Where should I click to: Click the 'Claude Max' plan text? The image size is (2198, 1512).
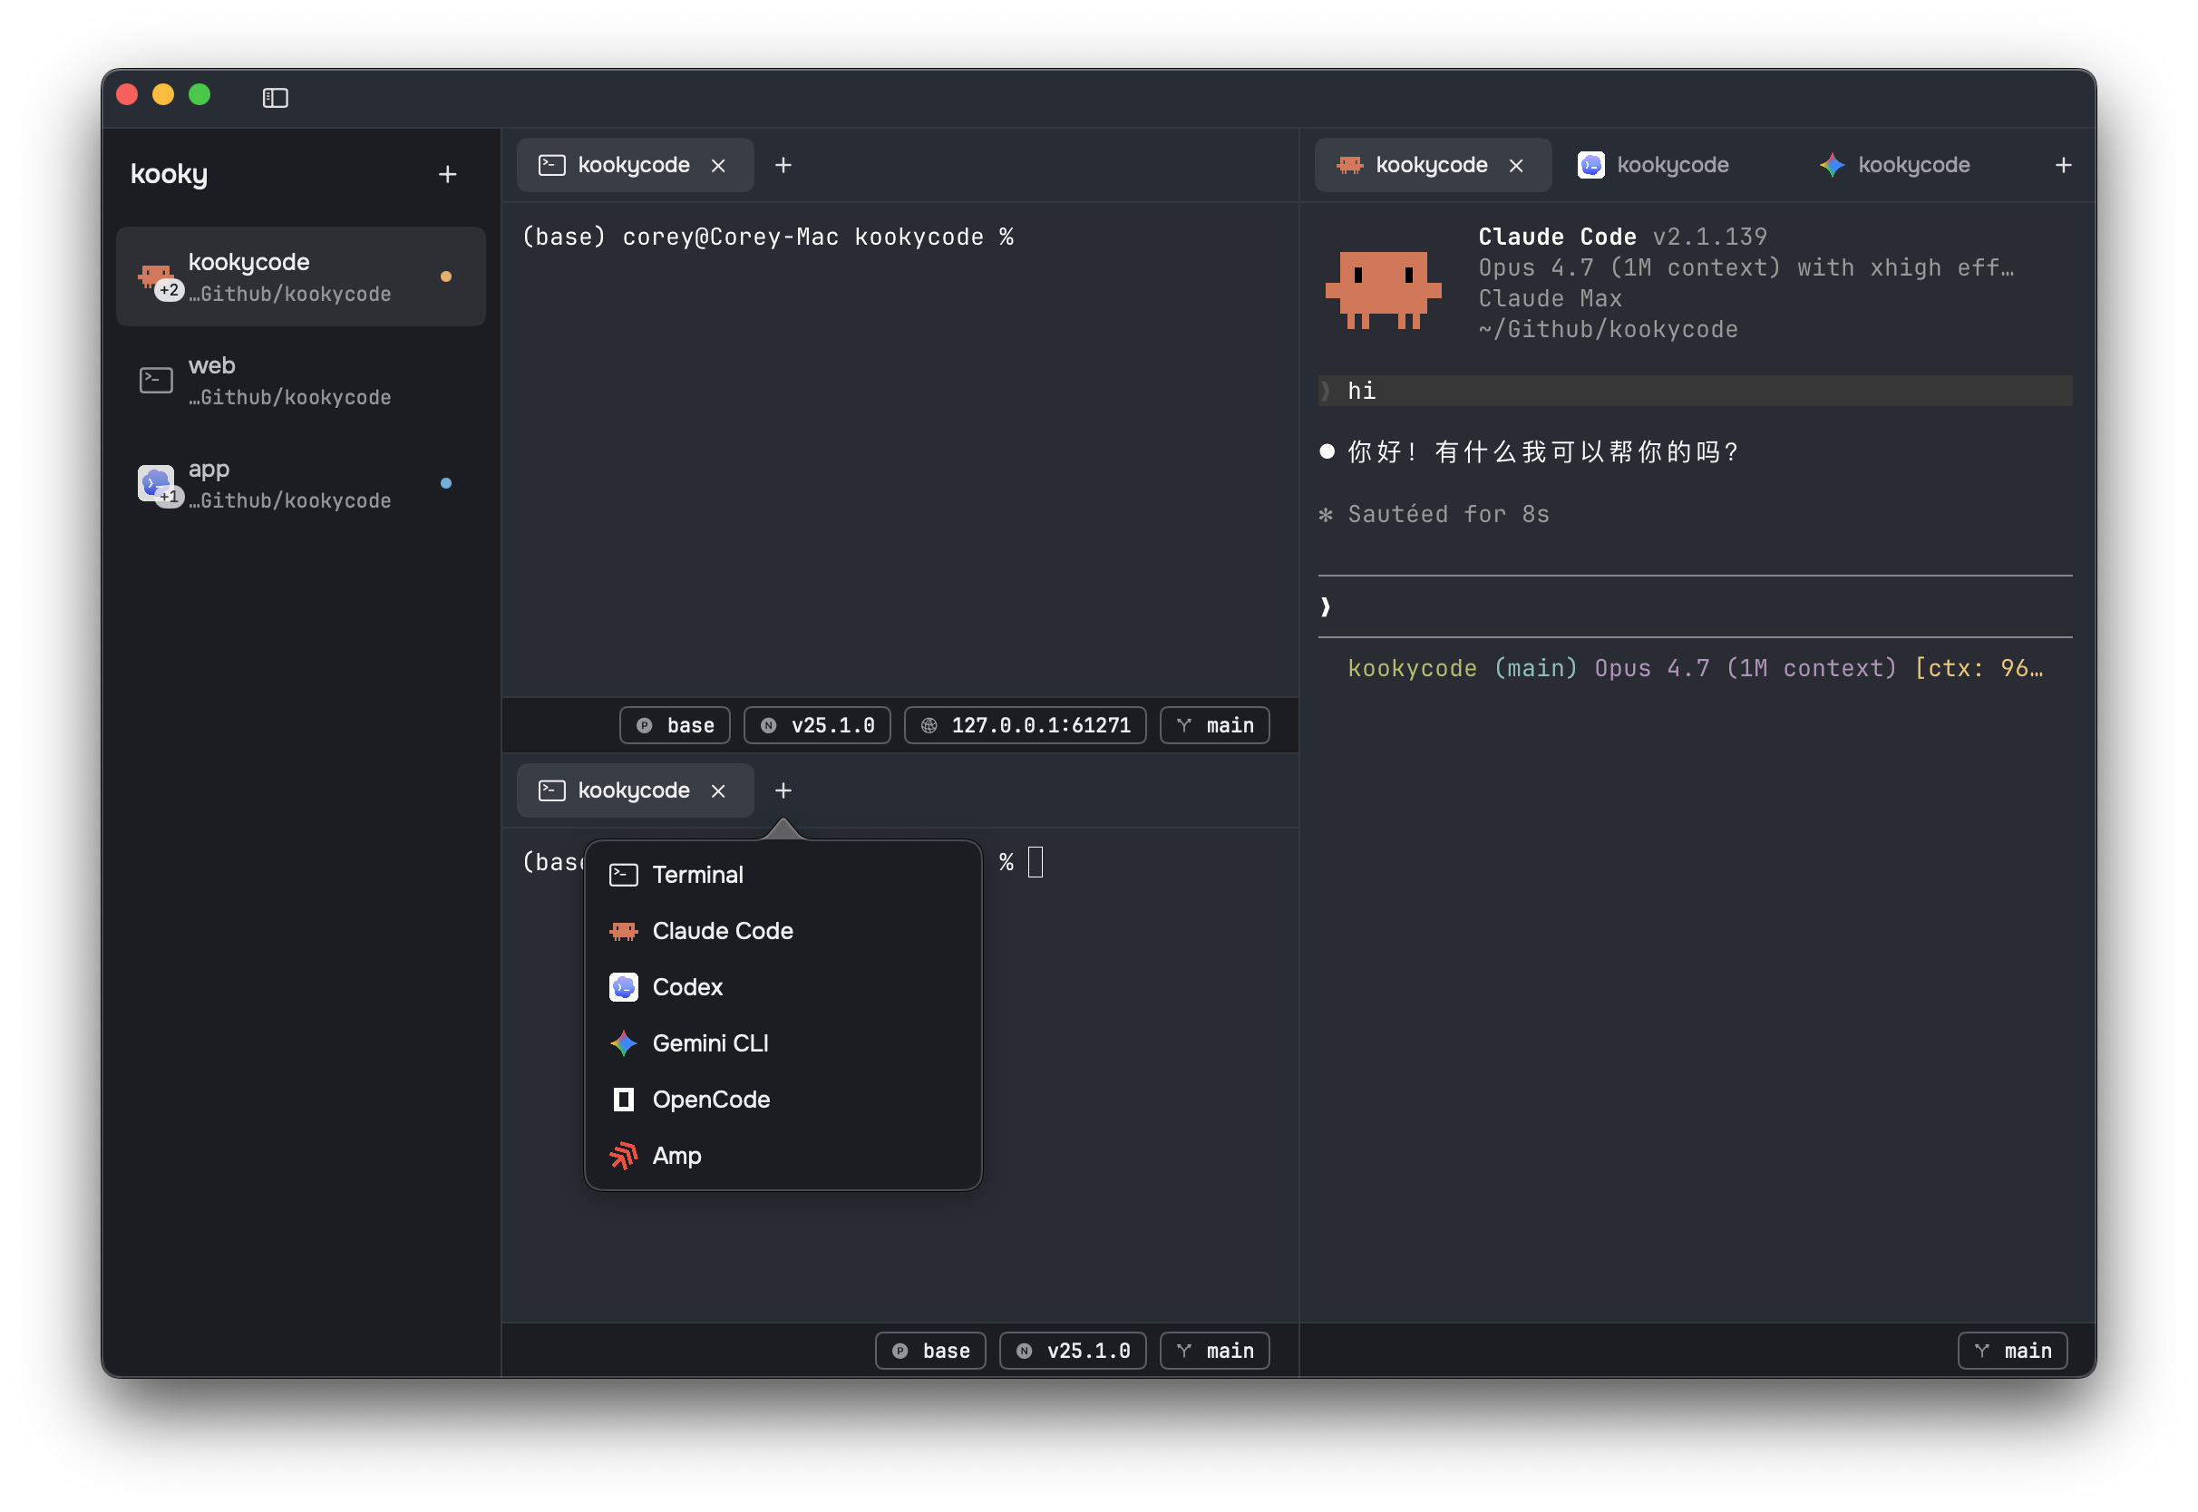(x=1550, y=298)
